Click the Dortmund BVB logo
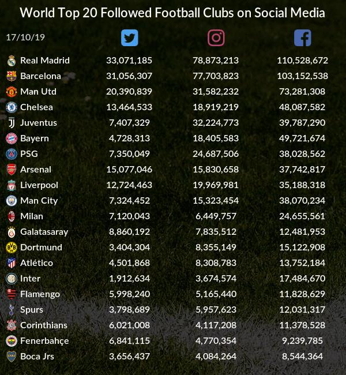346x375 pixels. (x=12, y=247)
